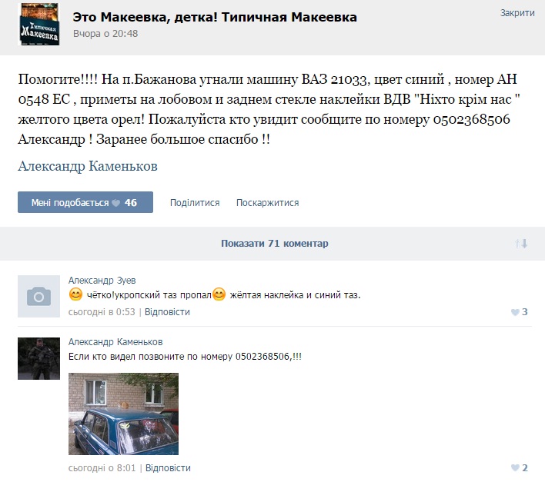Expand Показати 71 коментар
Screen dimensions: 545x482
pyautogui.click(x=275, y=244)
